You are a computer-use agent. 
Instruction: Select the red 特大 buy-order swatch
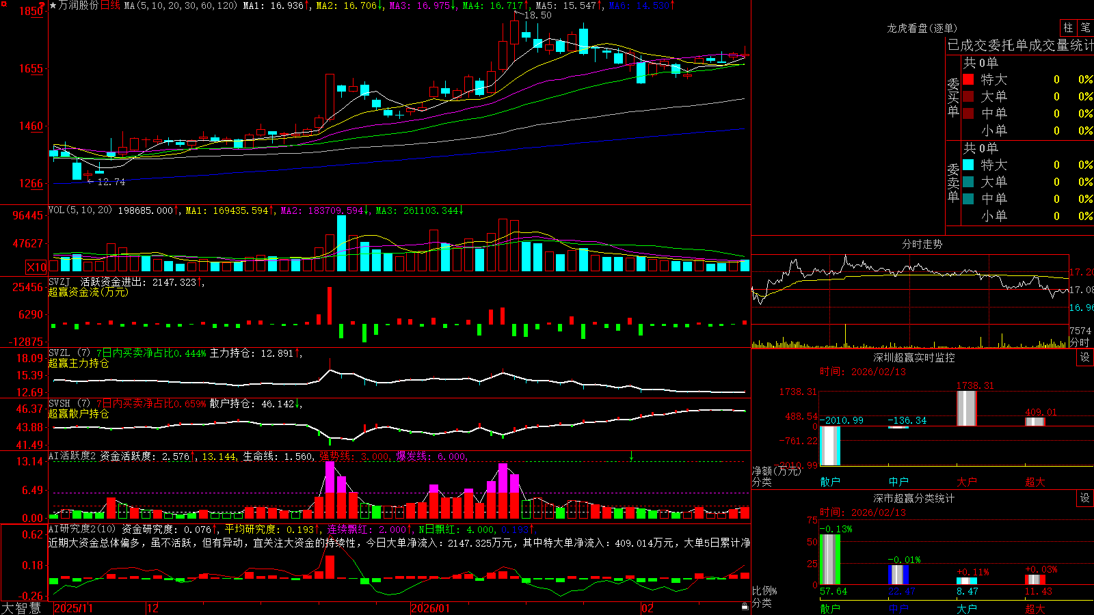point(968,79)
